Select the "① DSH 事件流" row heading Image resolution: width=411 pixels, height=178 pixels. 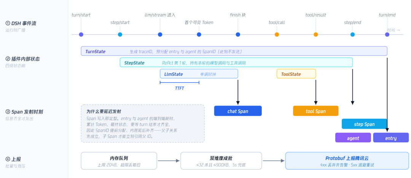[21, 24]
